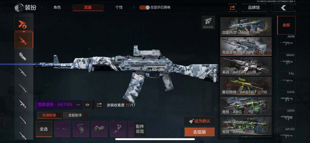Open the top weapon category selector icon
The image size is (310, 143).
(x=24, y=24)
